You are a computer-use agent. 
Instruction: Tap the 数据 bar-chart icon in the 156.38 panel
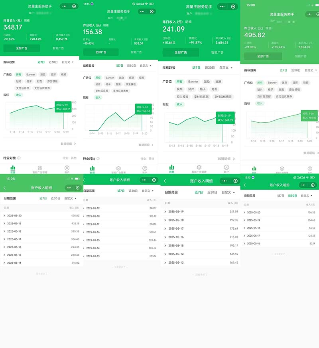click(x=92, y=169)
